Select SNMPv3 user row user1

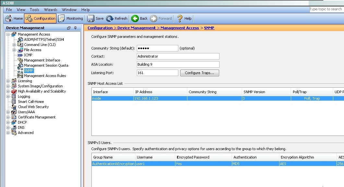pos(218,164)
